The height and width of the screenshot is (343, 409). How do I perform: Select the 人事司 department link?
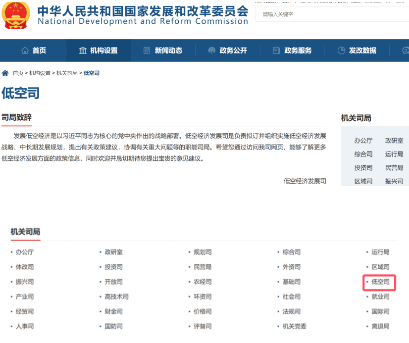point(25,326)
